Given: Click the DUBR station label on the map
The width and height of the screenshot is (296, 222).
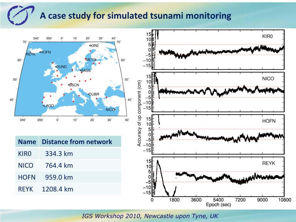Looking at the screenshot, I should tap(94, 94).
